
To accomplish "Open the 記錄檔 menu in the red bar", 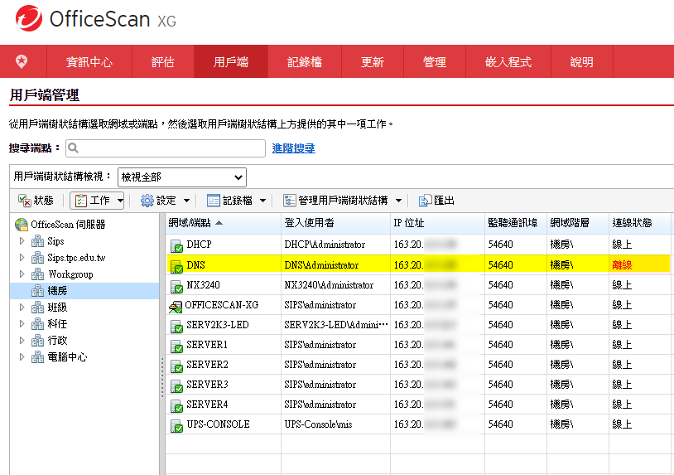I will click(305, 61).
